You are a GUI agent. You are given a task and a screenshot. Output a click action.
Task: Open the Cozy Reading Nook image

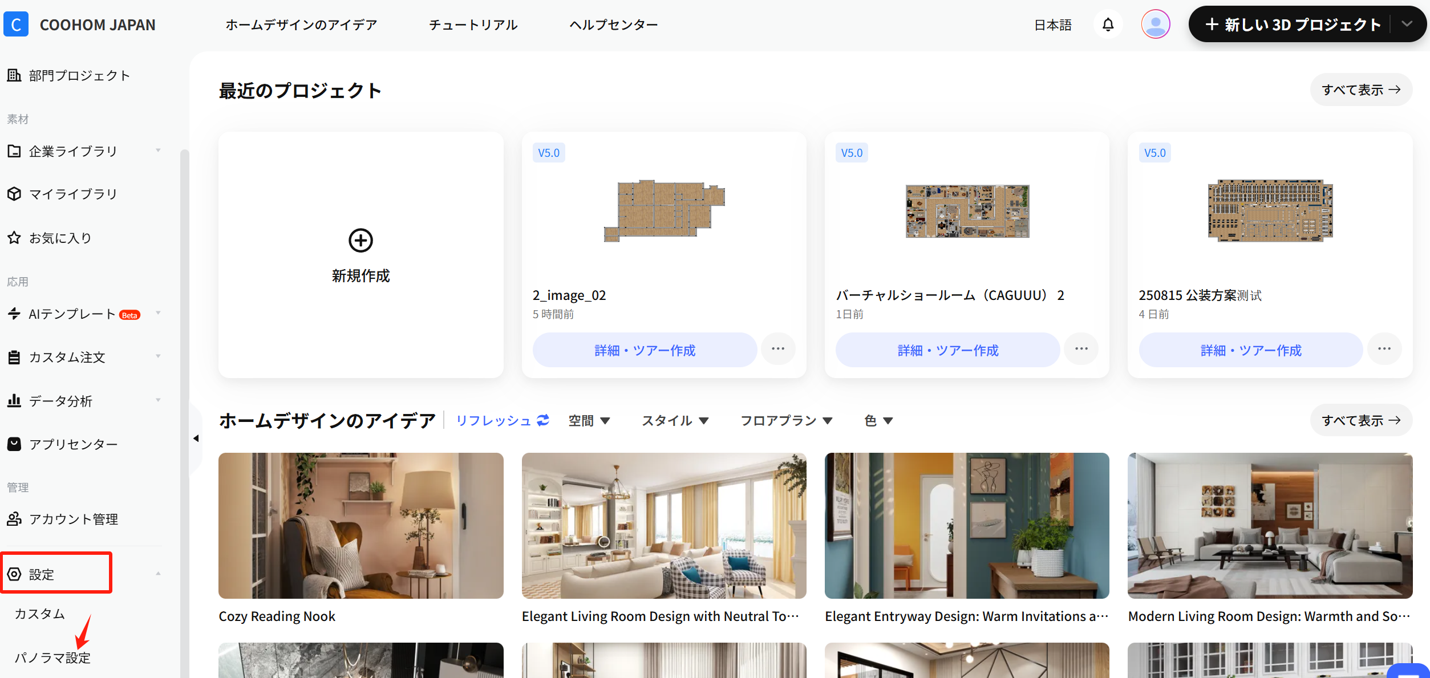click(361, 525)
